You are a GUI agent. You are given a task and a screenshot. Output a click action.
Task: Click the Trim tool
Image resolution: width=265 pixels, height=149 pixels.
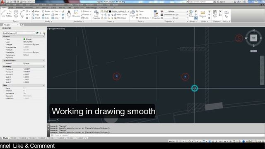(x=55, y=11)
